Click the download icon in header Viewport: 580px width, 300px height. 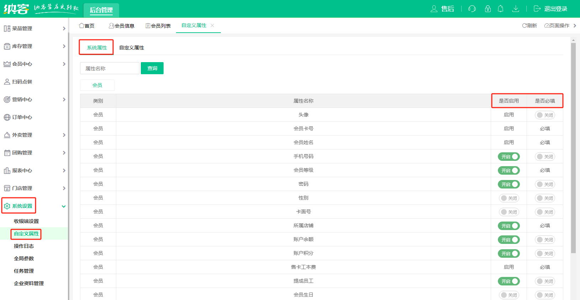(515, 9)
